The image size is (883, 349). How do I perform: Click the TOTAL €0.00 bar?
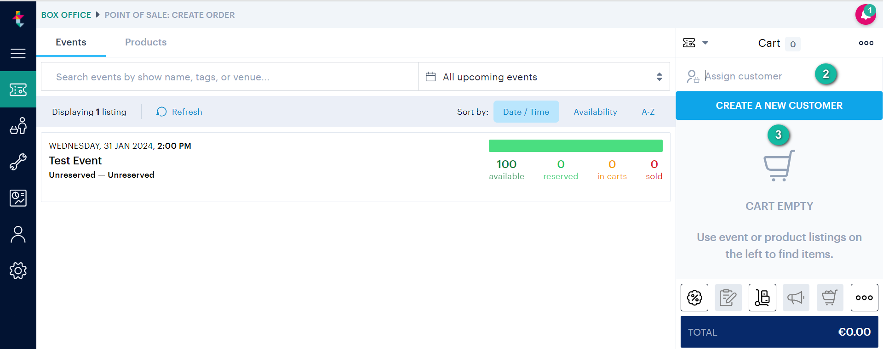click(779, 332)
